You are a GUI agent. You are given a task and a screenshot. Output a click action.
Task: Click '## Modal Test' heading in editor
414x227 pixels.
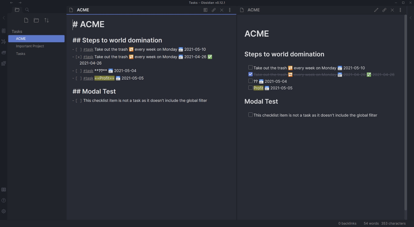coord(94,91)
